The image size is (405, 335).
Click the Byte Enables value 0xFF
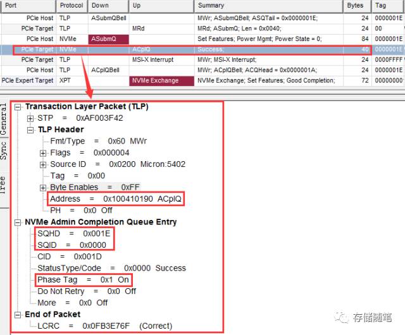coord(130,187)
